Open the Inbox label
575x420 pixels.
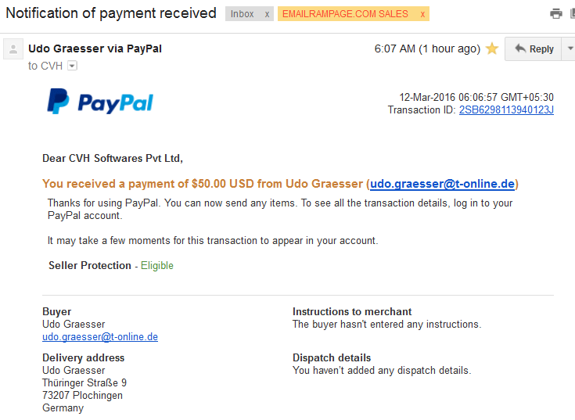242,14
